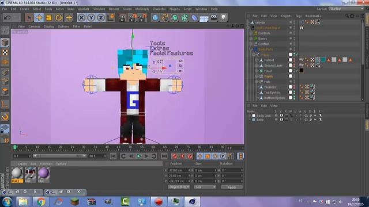Go to end of animation
This screenshot has width=369, height=207.
(x=164, y=156)
